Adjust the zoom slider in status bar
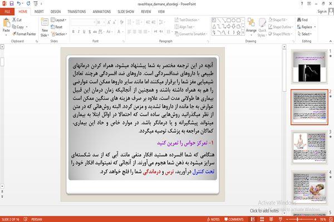334x222 pixels. coord(297,219)
